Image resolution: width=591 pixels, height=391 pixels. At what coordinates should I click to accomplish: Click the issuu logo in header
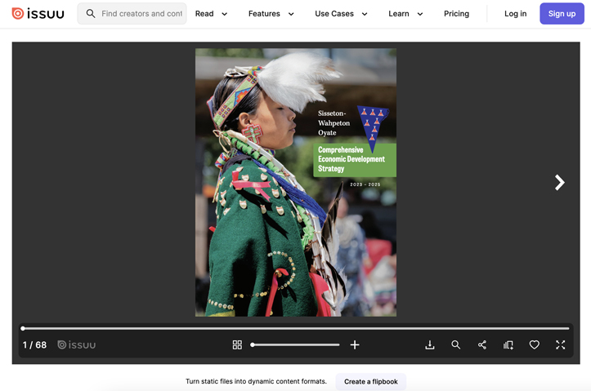click(38, 14)
